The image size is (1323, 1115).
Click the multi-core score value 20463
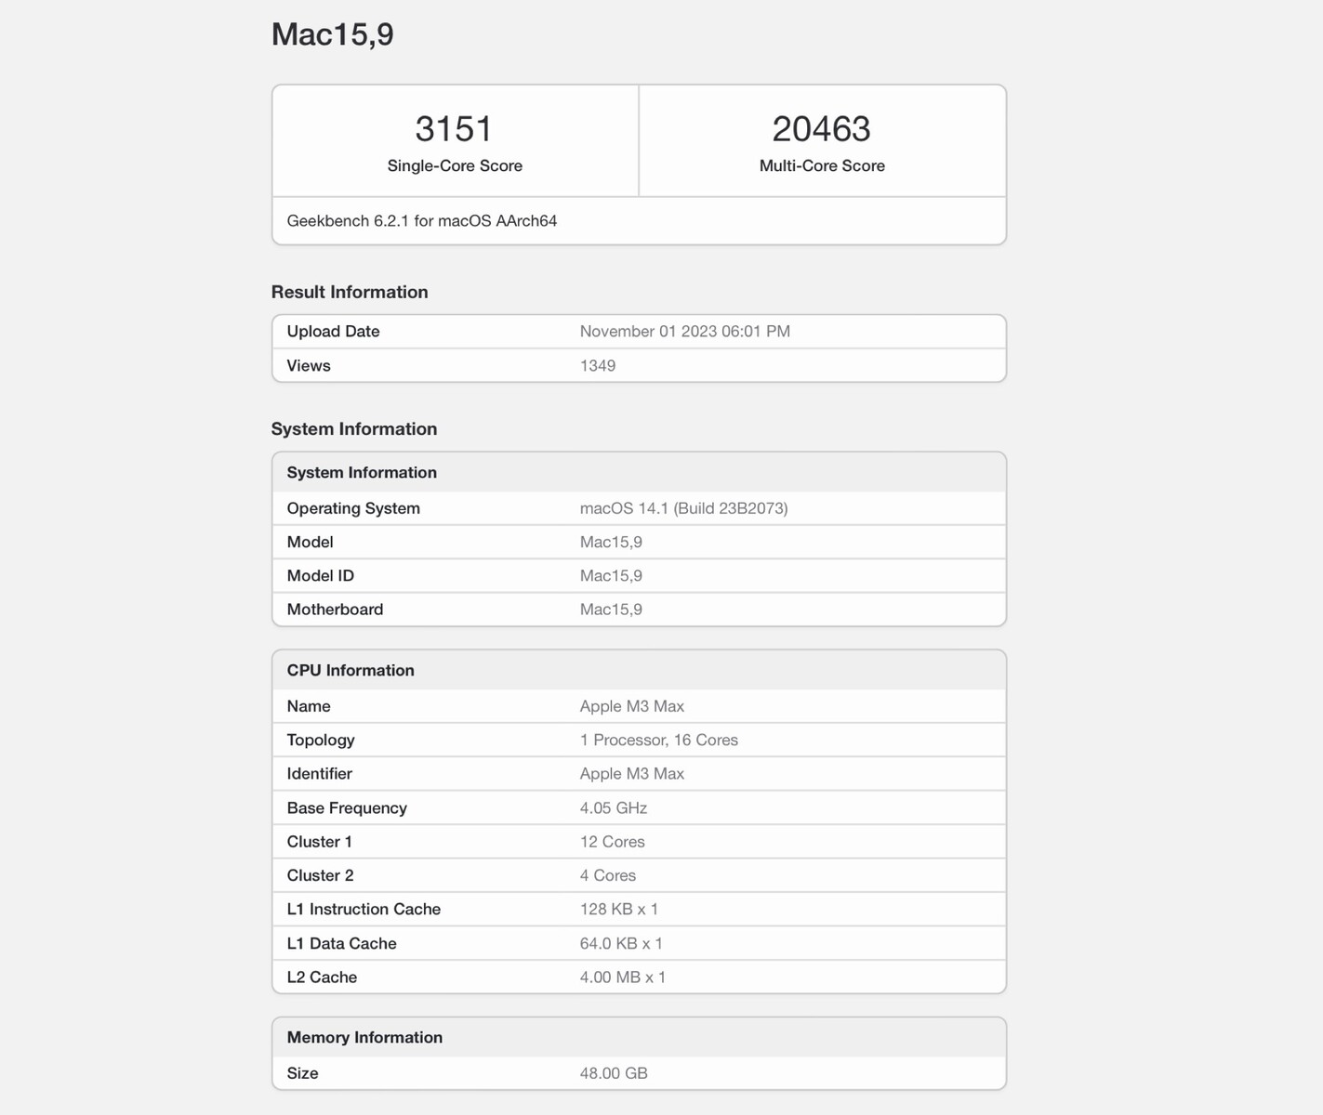point(822,128)
